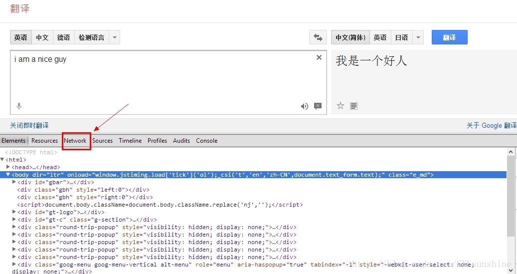This screenshot has width=517, height=274.
Task: Click the translated text 我是一个好人
Action: tap(371, 61)
